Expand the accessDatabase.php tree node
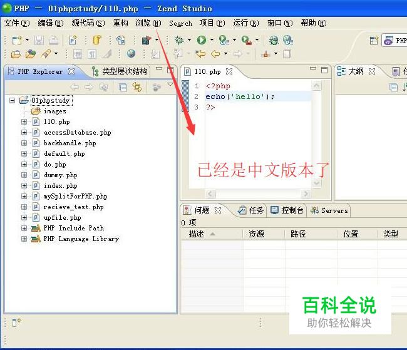The image size is (407, 350). 24,132
